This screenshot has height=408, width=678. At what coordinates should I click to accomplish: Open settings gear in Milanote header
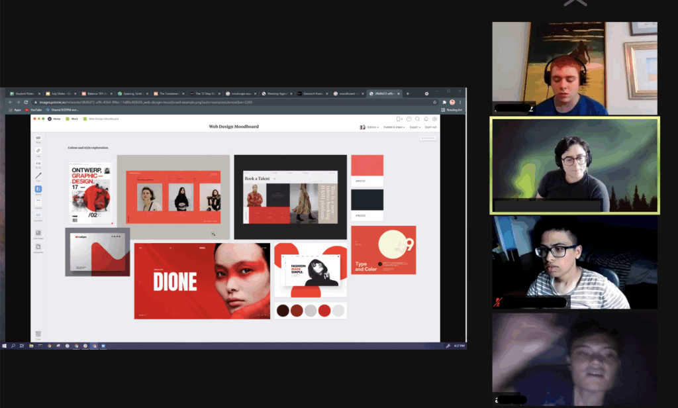[x=434, y=119]
